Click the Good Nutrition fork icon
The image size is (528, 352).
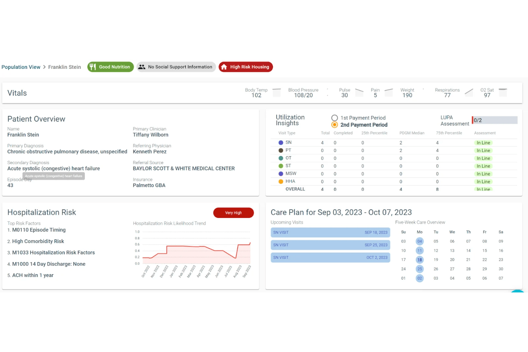(x=93, y=67)
